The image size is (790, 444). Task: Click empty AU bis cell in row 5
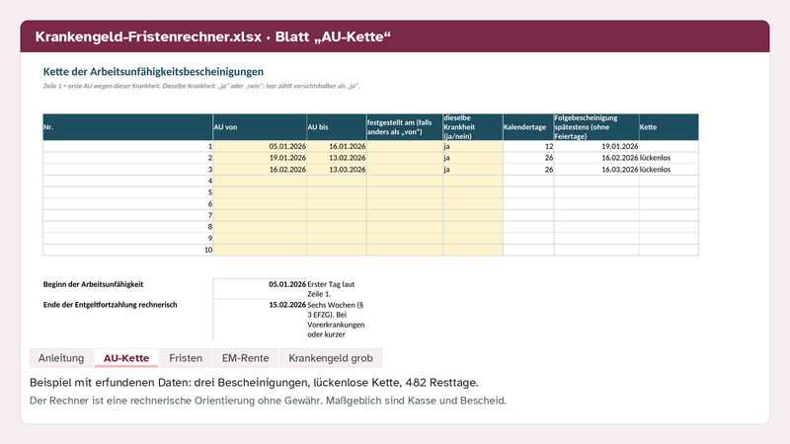tap(337, 192)
